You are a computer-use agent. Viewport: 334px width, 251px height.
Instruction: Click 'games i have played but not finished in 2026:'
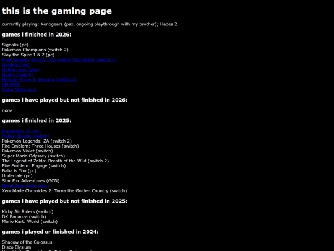64,100
